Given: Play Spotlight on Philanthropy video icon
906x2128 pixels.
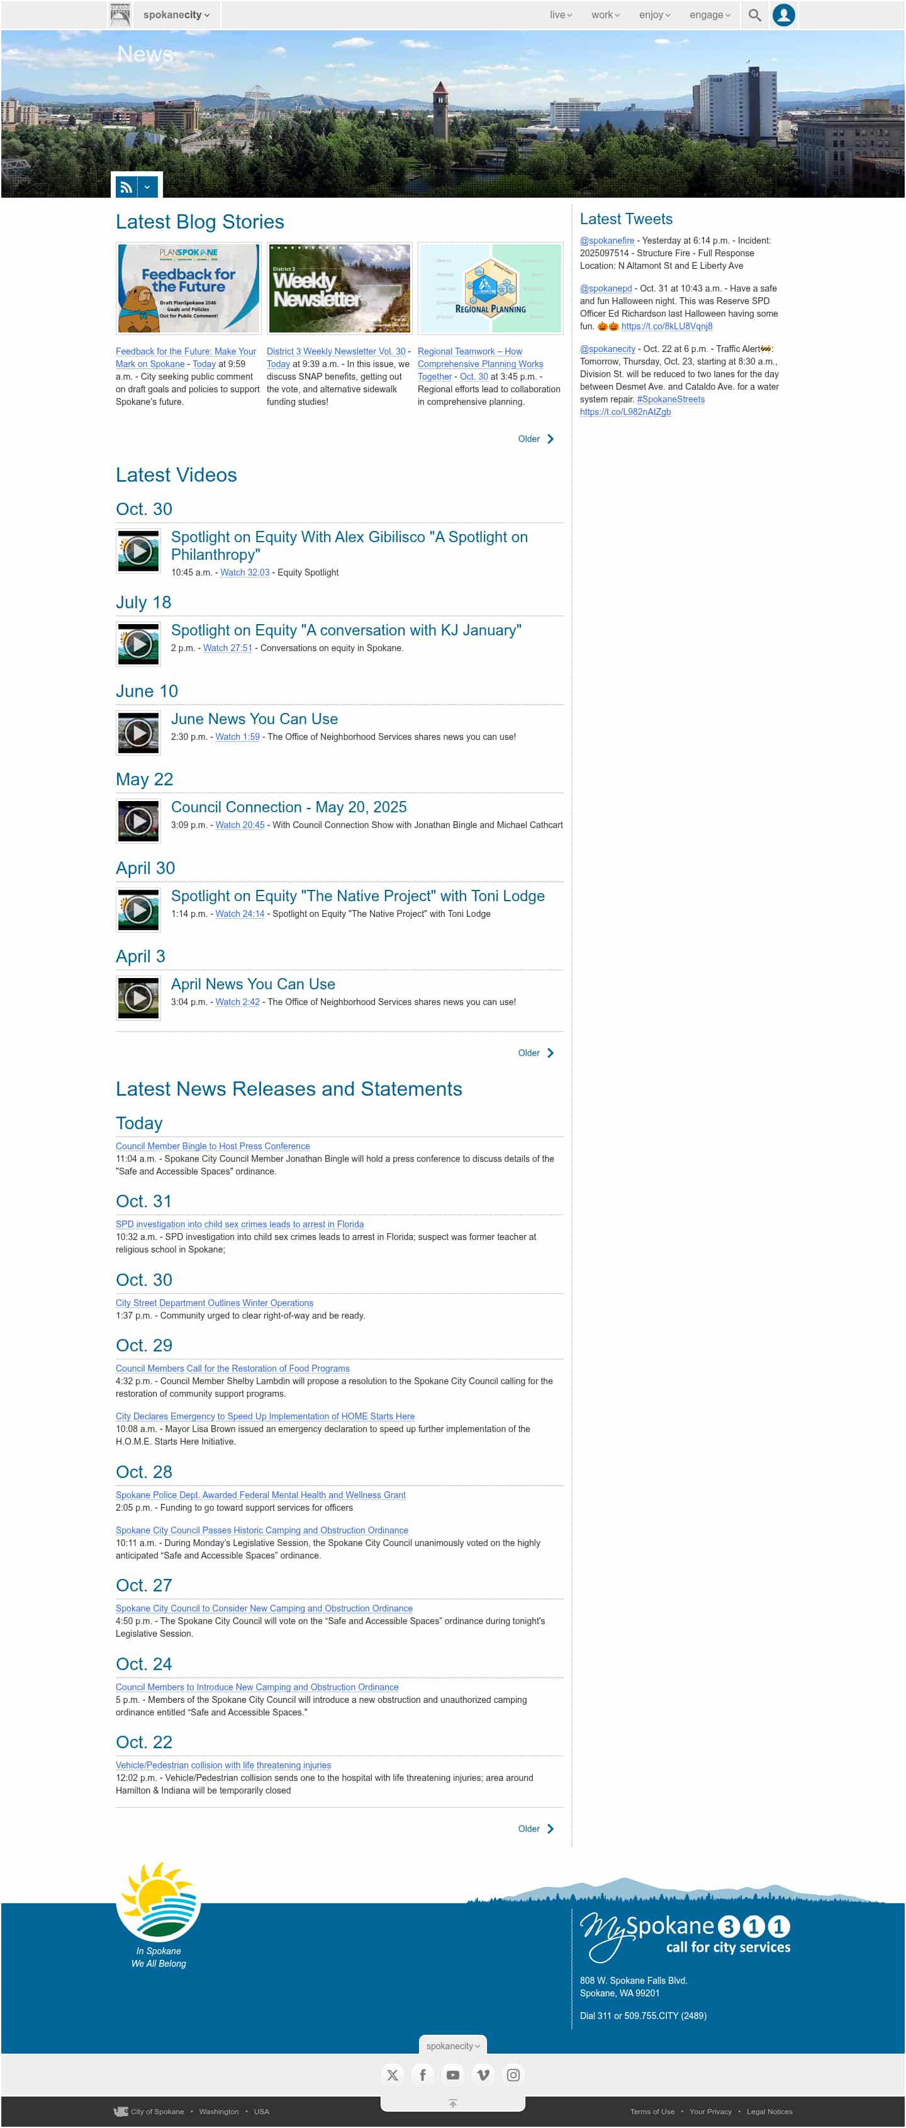Looking at the screenshot, I should 138,551.
